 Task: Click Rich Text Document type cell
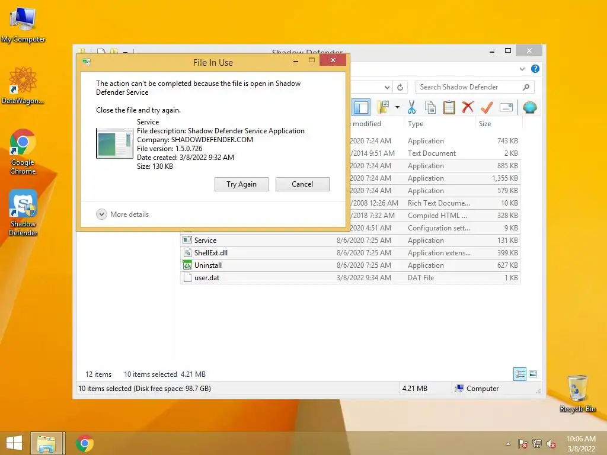[x=439, y=203]
